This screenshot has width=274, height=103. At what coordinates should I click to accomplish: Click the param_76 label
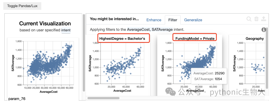click(x=17, y=99)
